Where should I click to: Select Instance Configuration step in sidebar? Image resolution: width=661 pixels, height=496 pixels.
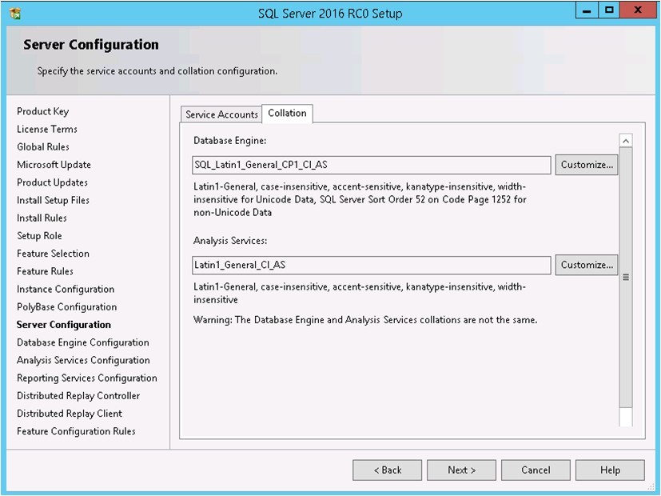(66, 289)
